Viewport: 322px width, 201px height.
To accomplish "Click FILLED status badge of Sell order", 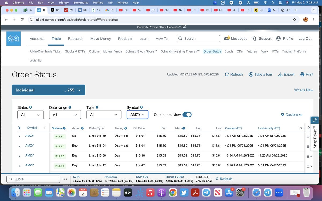I will coord(60,137).
